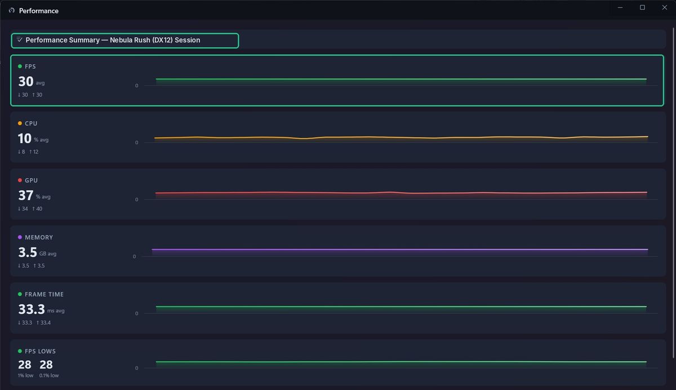Click the GPU maximum '↑ 40' value

pyautogui.click(x=37, y=209)
